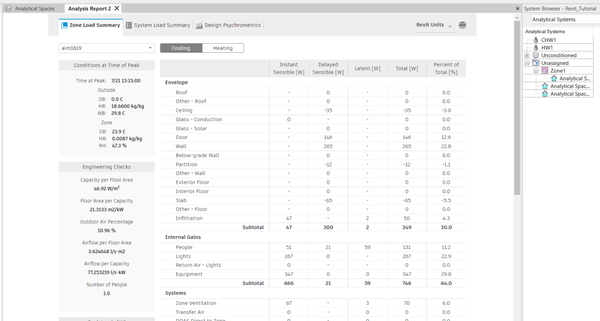
Task: Click the HW1 water drop icon
Action: pos(535,47)
